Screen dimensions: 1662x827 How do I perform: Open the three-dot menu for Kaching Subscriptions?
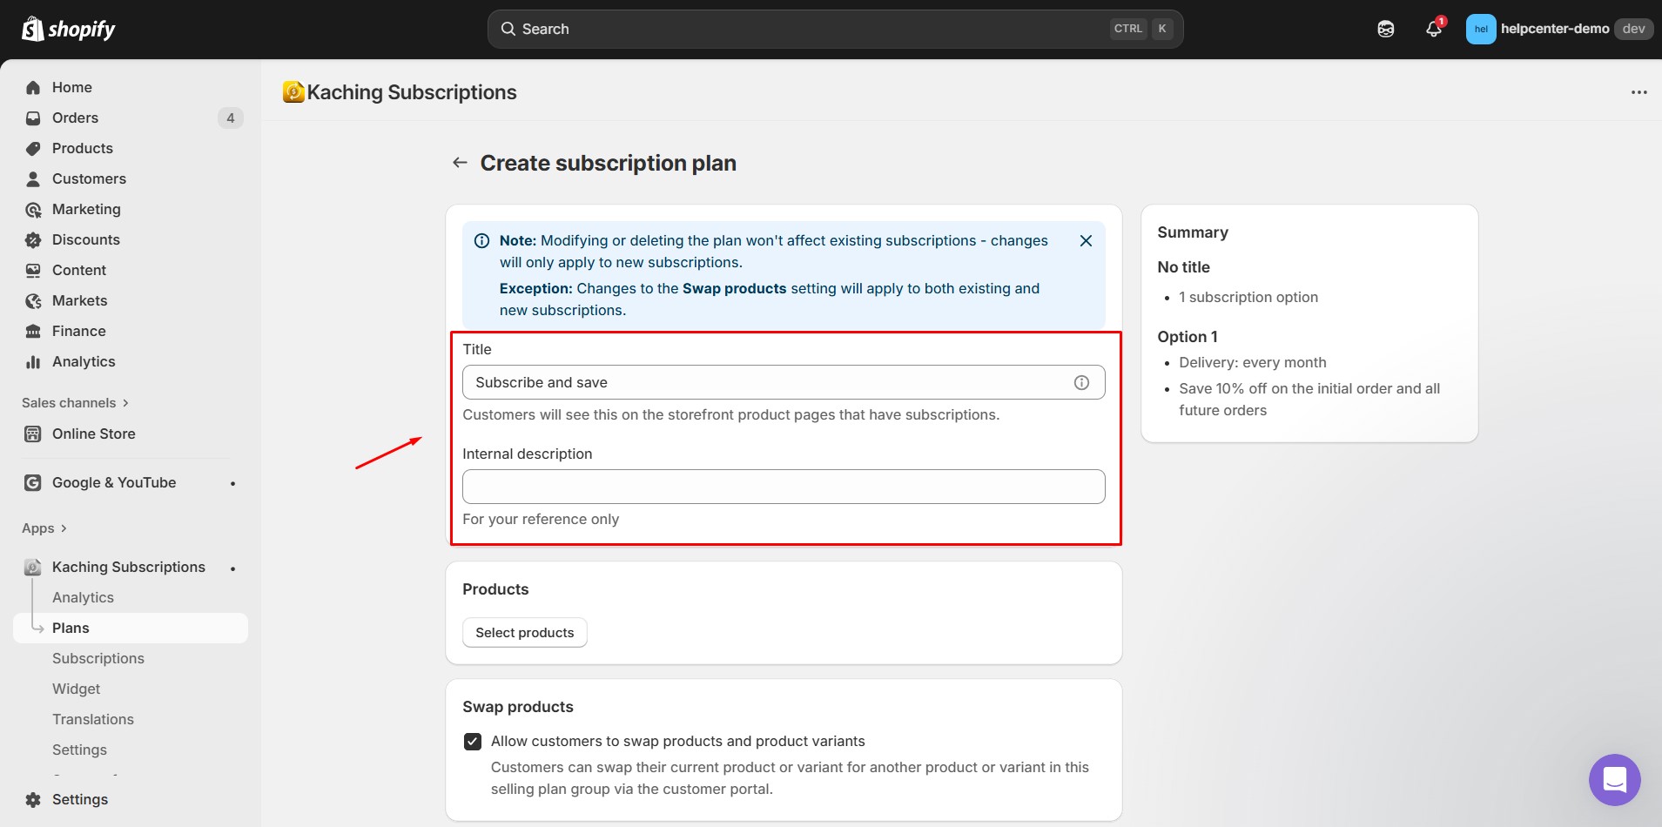[x=1638, y=92]
